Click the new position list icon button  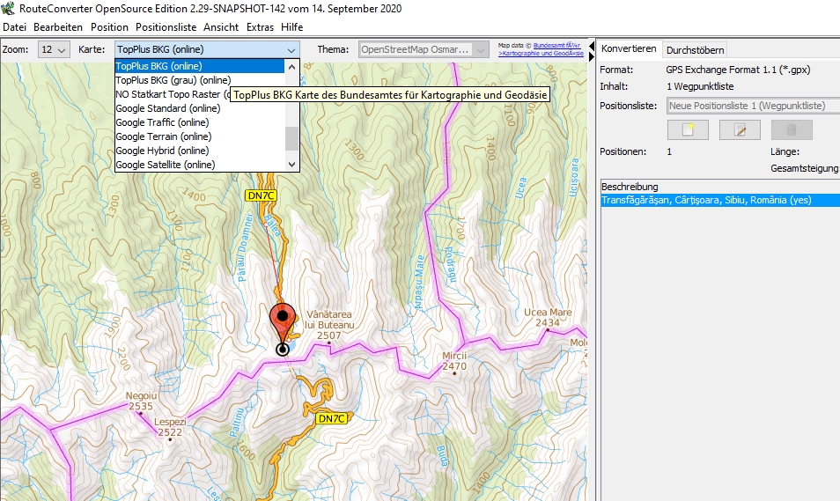click(x=688, y=130)
